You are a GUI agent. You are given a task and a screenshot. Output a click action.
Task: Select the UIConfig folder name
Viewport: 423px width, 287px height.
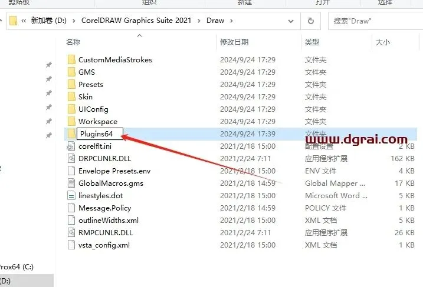tap(93, 109)
